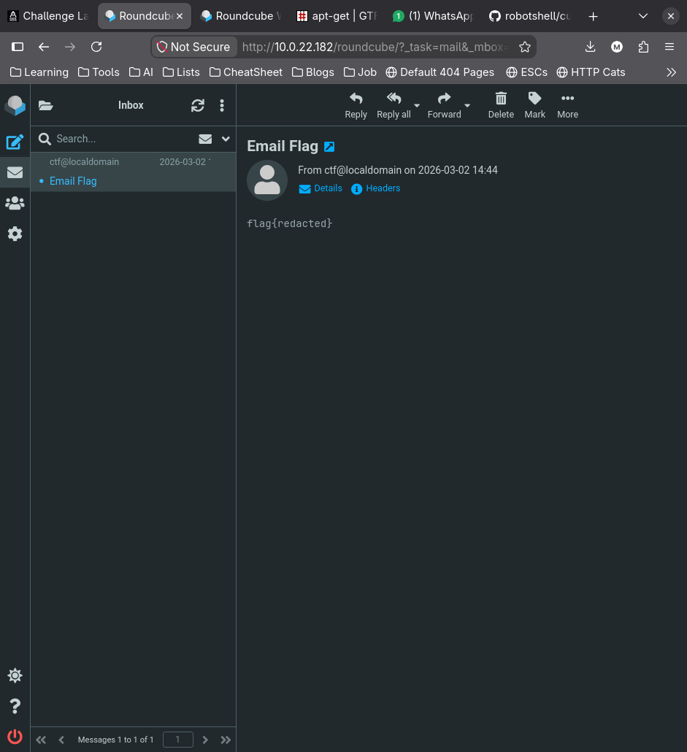Expand search options chevron
Viewport: 687px width, 752px height.
pos(226,139)
